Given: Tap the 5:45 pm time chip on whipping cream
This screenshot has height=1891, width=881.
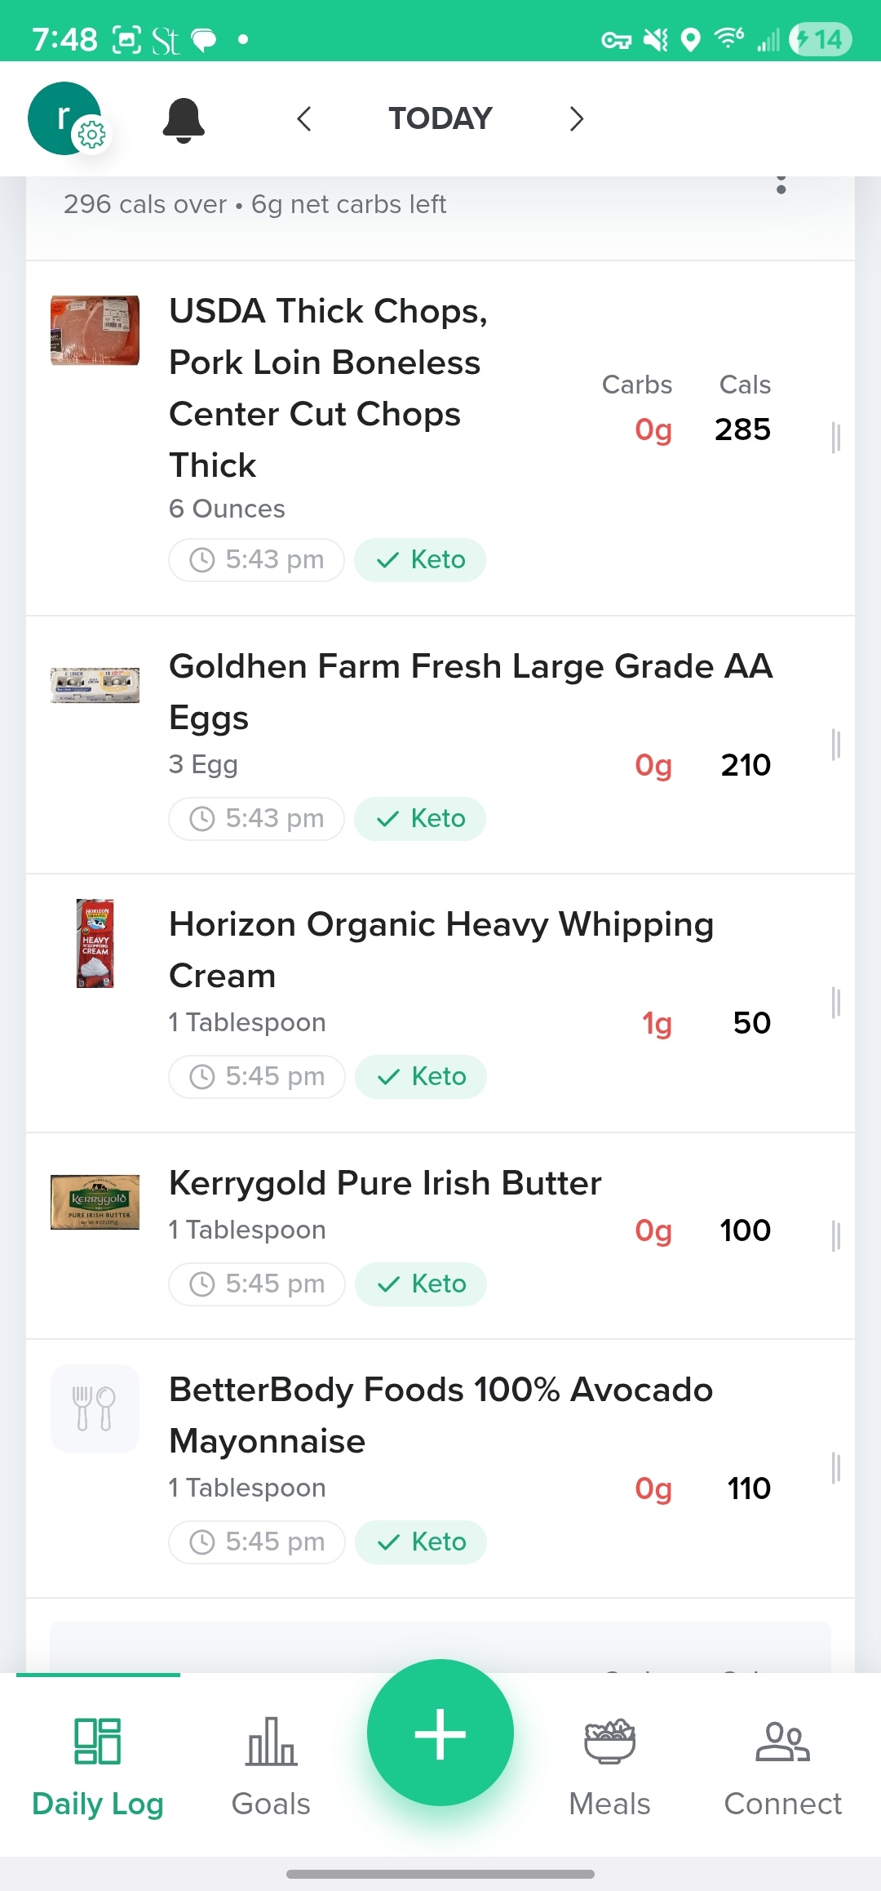Looking at the screenshot, I should [x=257, y=1077].
